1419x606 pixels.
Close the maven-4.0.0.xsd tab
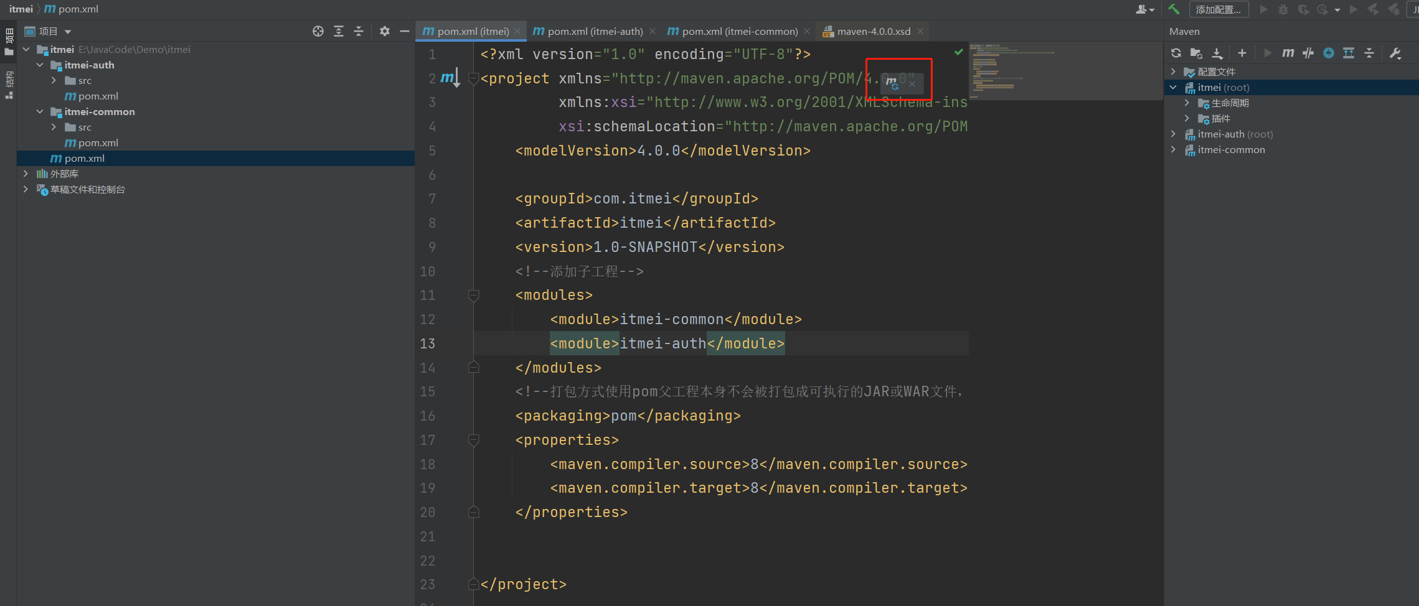tap(920, 31)
